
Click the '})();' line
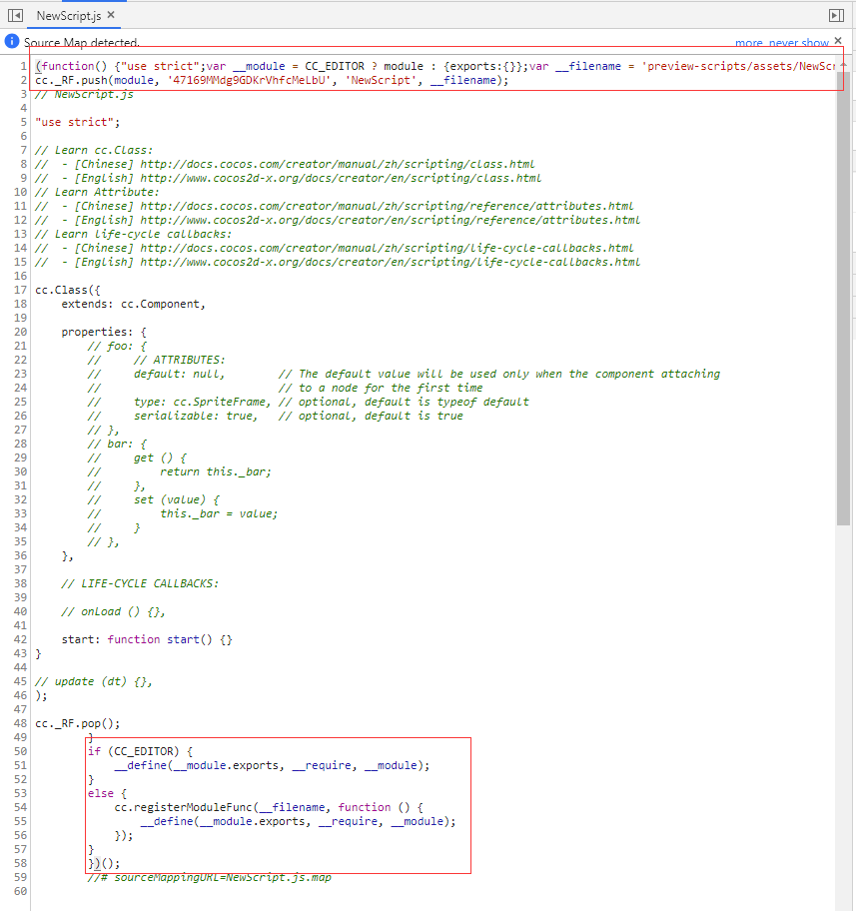click(x=104, y=863)
